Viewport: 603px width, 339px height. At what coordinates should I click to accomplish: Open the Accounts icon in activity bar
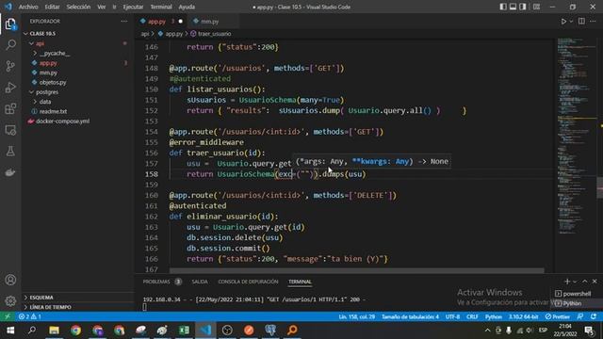pos(10,280)
